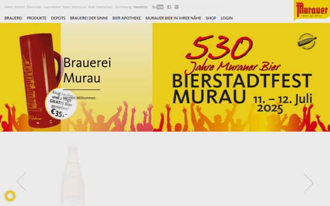Open the BRAUEREI menu
This screenshot has height=206, width=330.
point(13,18)
